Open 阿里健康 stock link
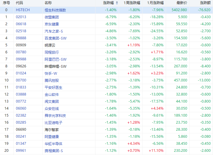 click(52, 137)
